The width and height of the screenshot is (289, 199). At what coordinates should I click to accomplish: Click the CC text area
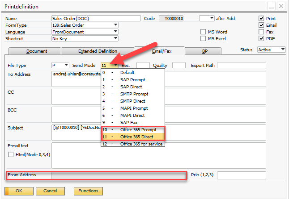[x=159, y=97]
